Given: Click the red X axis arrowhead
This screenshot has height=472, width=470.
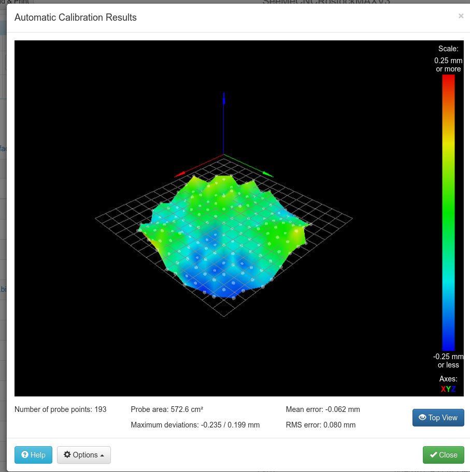Looking at the screenshot, I should pyautogui.click(x=178, y=175).
